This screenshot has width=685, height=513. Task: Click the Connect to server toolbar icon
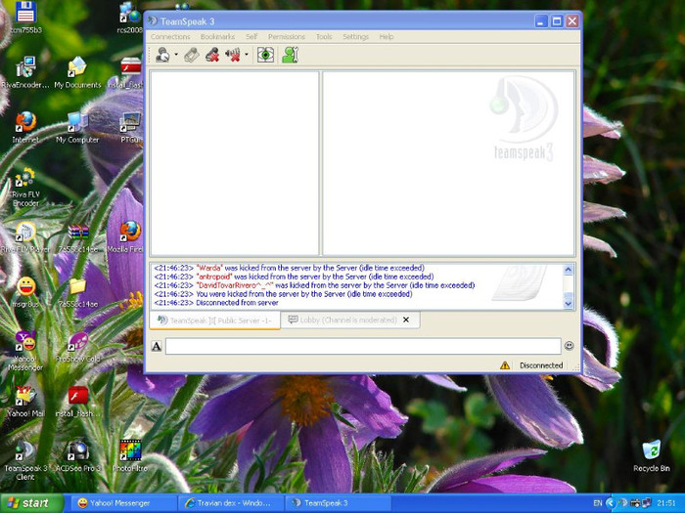click(x=163, y=55)
